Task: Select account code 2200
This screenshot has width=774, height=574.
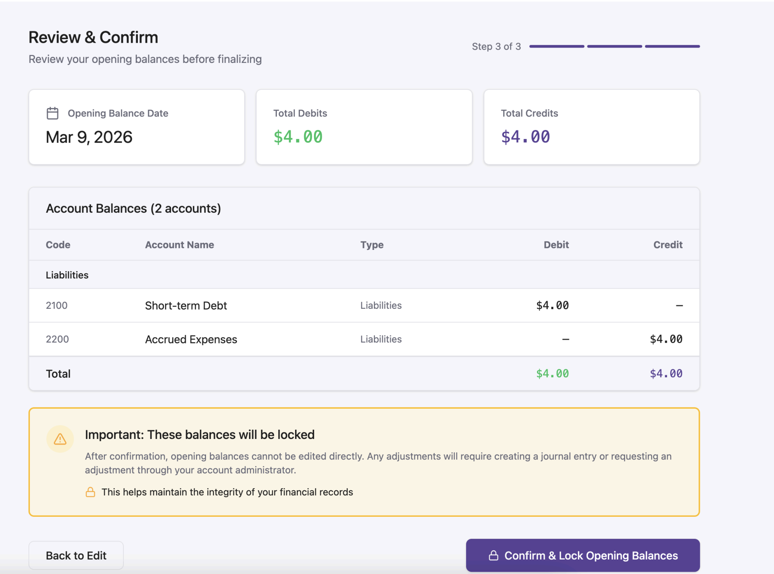Action: click(57, 339)
